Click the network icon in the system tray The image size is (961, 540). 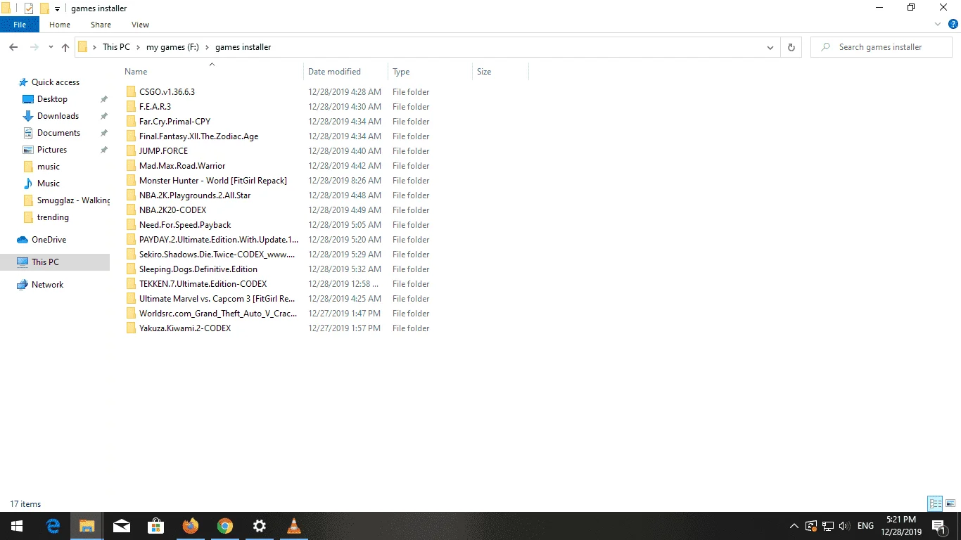pos(828,526)
